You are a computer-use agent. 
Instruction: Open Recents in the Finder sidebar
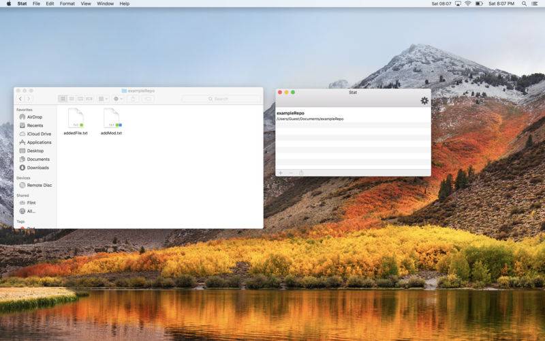pos(35,125)
